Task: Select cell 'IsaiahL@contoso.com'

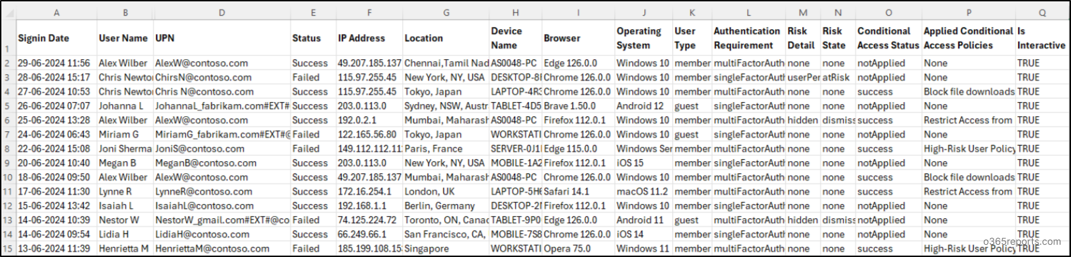Action: [222, 206]
